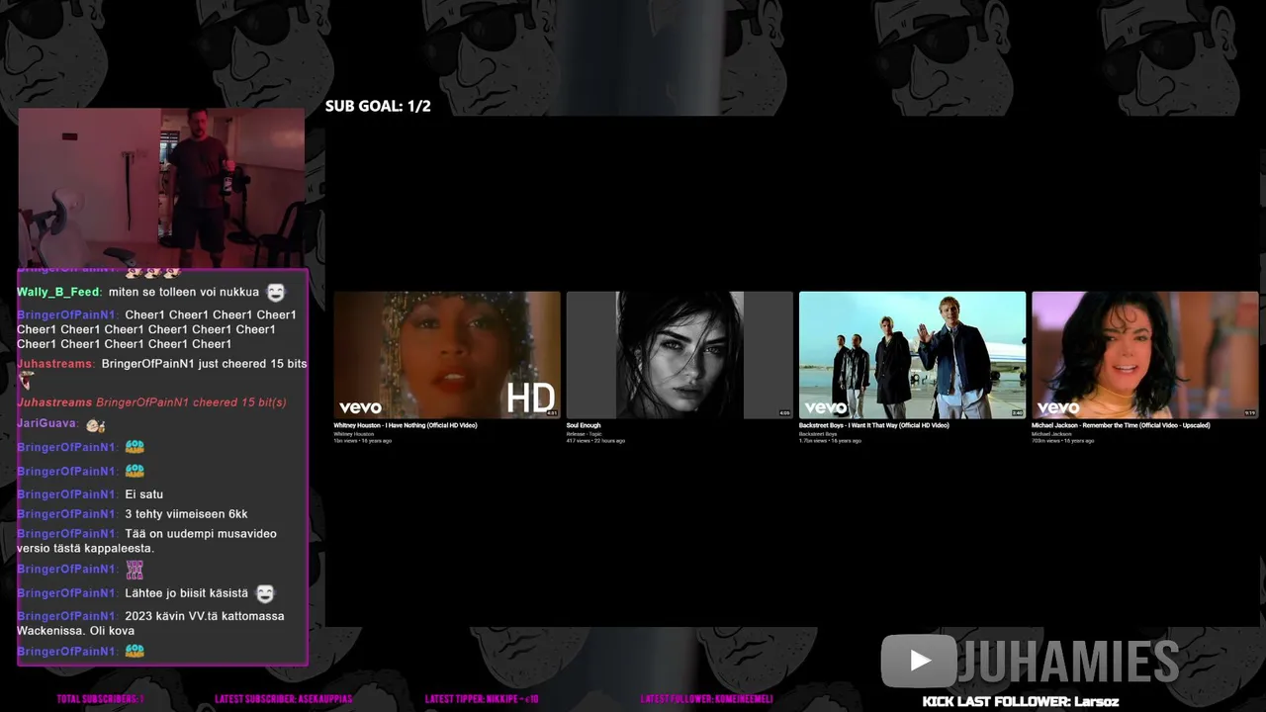The height and width of the screenshot is (712, 1266).
Task: Click the mask emote after 'Lähtee jo biisit käsistä'
Action: (265, 593)
